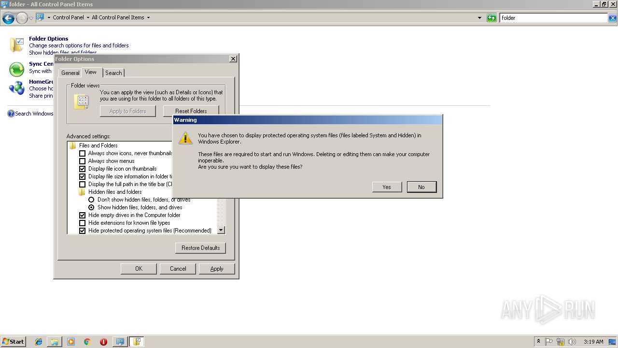
Task: Enable Display the full path in title bar
Action: (82, 184)
